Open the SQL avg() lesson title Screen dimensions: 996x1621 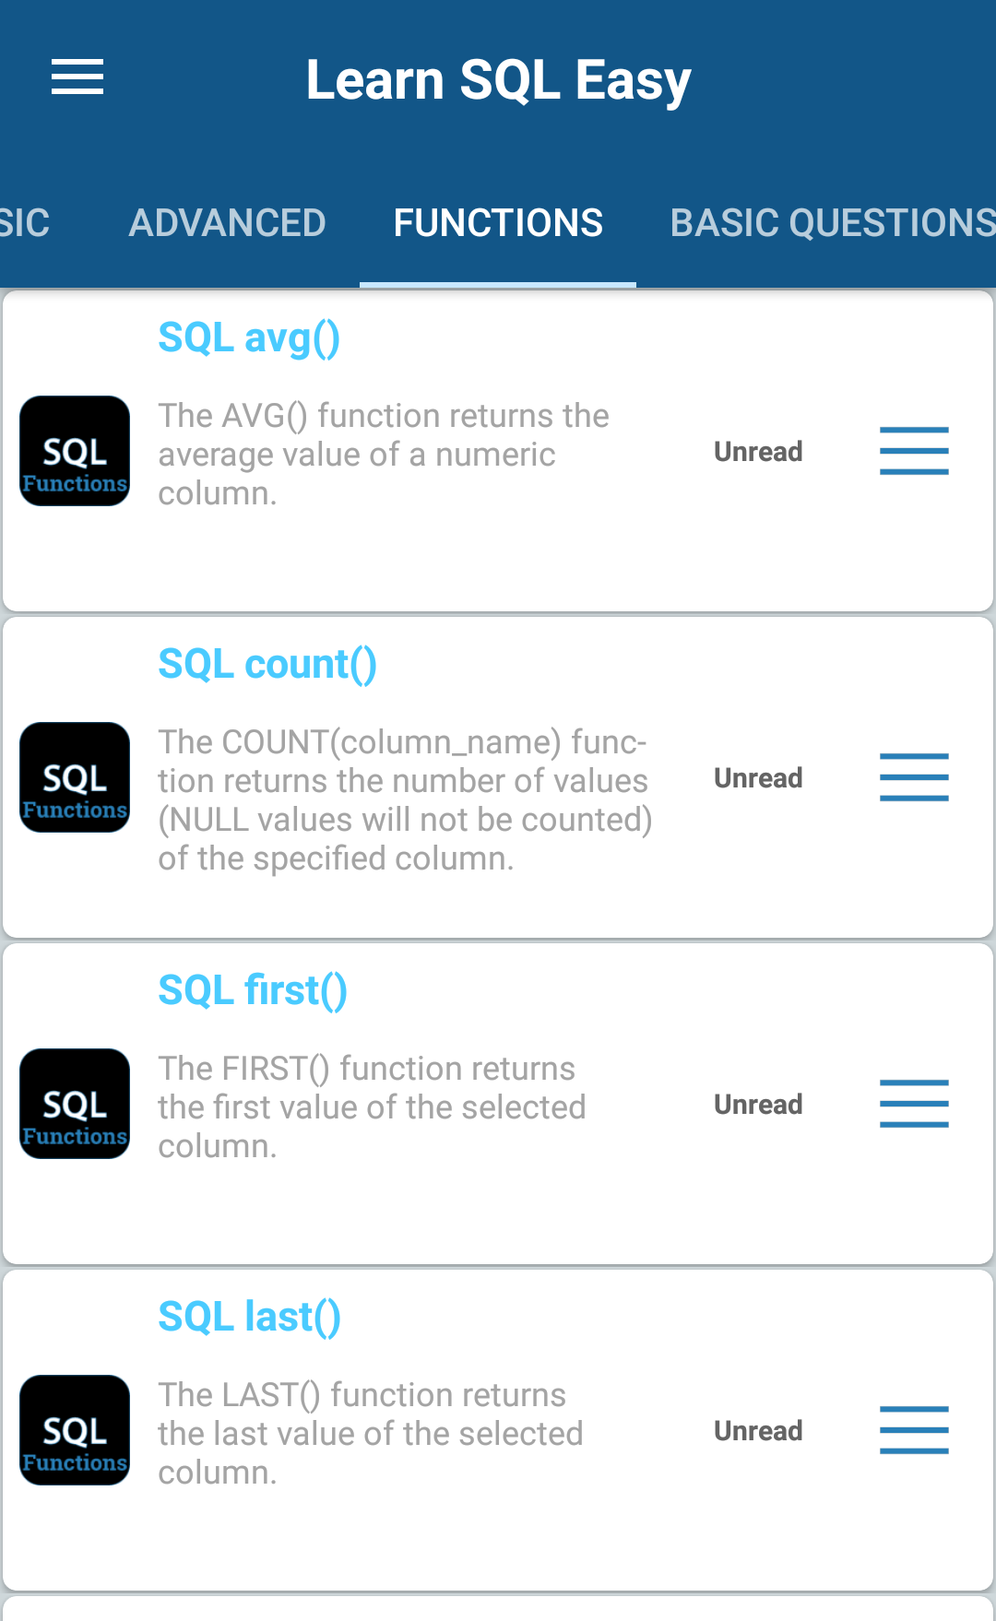click(249, 338)
